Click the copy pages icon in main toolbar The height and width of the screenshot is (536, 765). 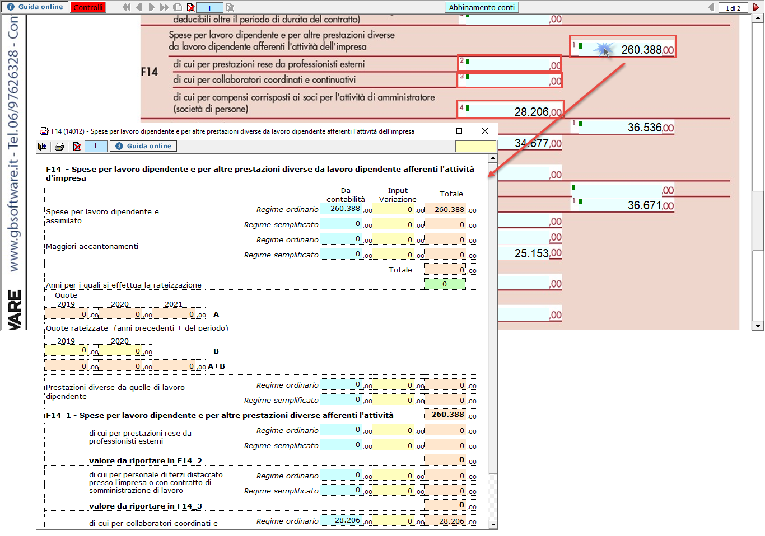pyautogui.click(x=178, y=7)
